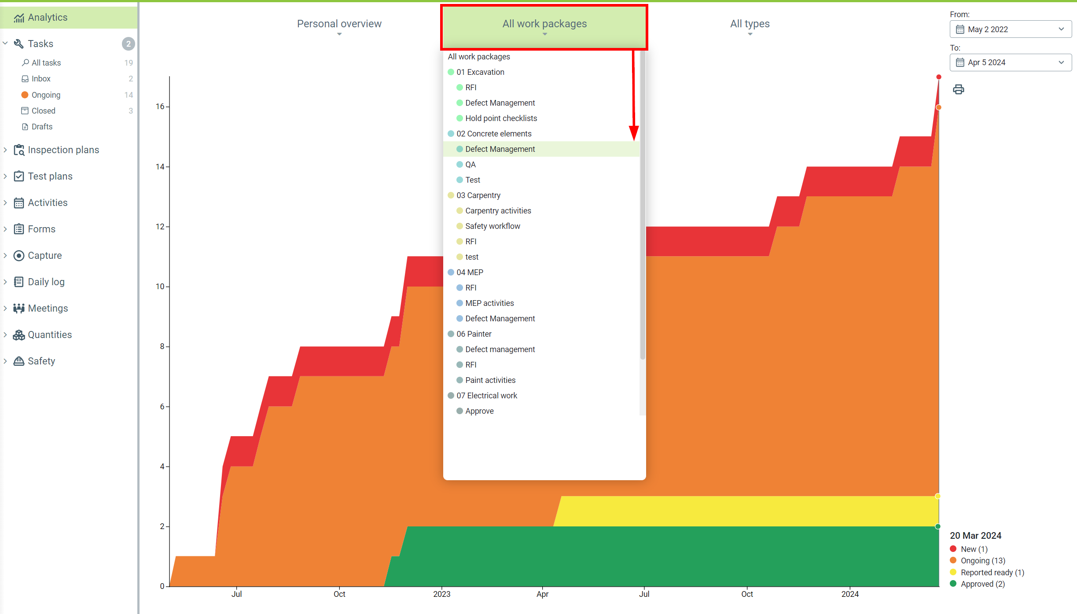Toggle the Reported ready legend entry

point(992,573)
